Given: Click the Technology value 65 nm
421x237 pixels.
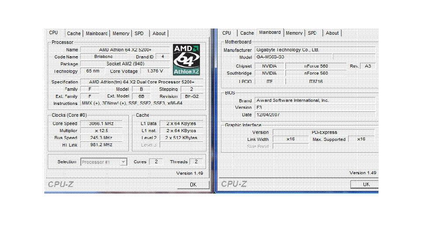Looking at the screenshot, I should pos(93,71).
